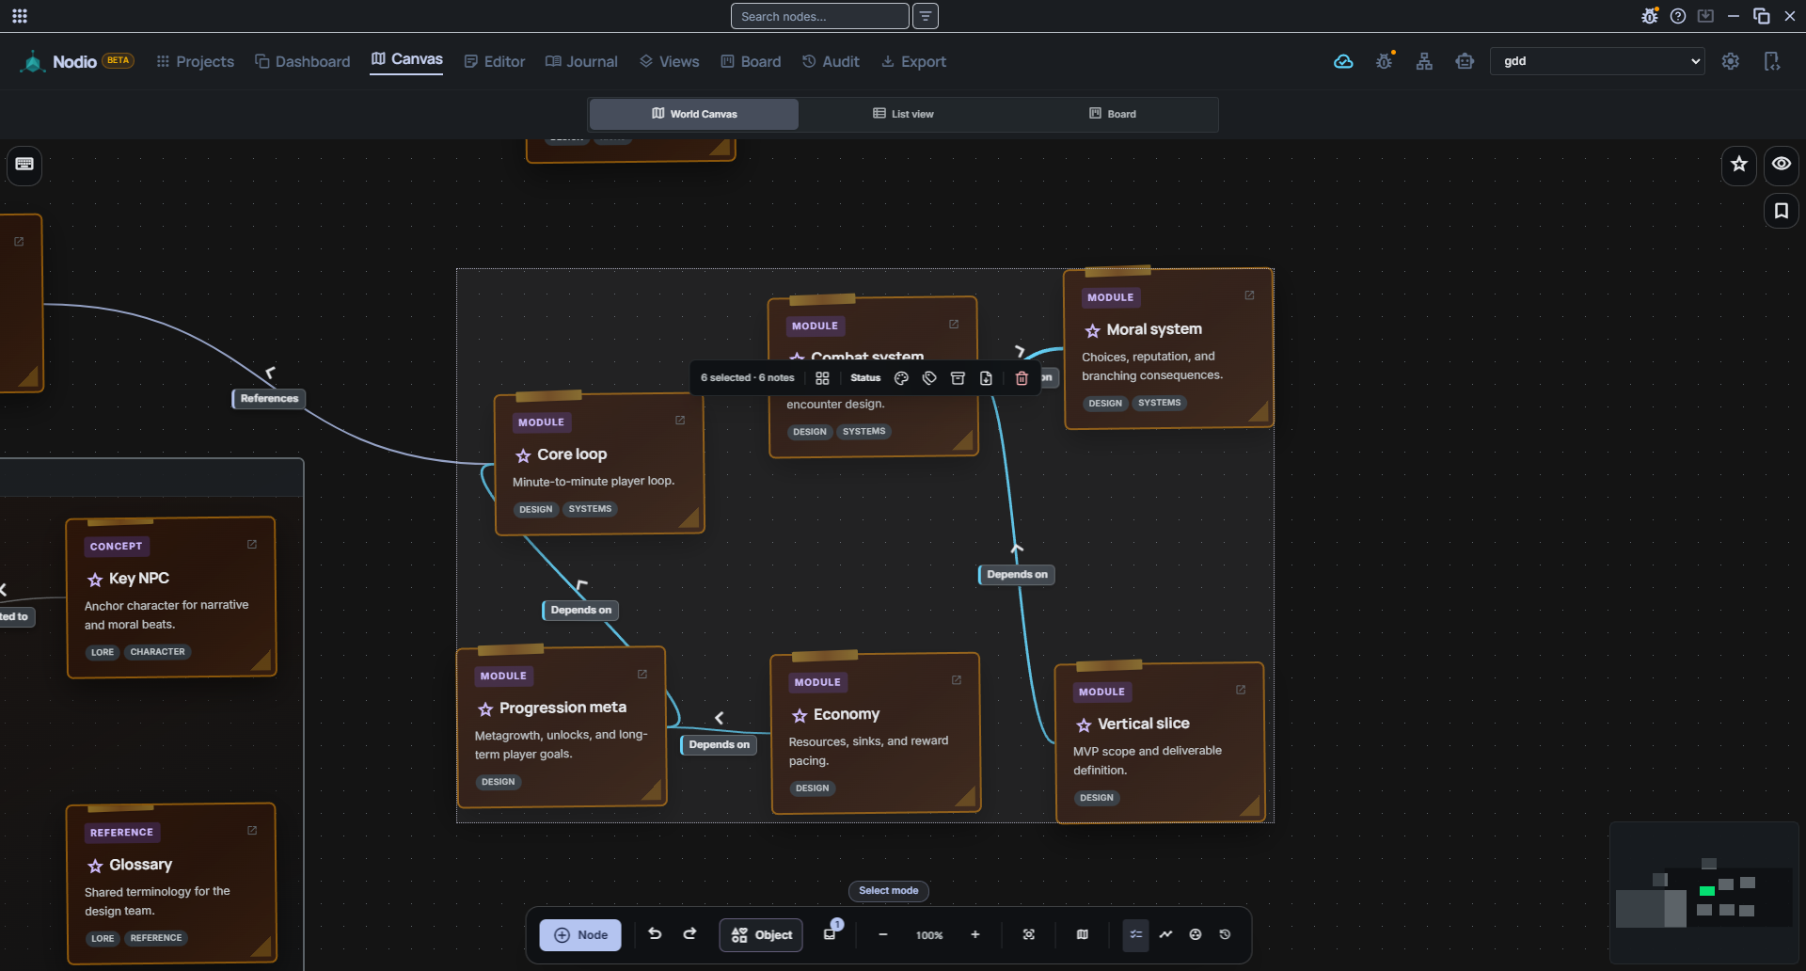The height and width of the screenshot is (971, 1806).
Task: Toggle favorite star on Moral system
Action: click(x=1093, y=330)
